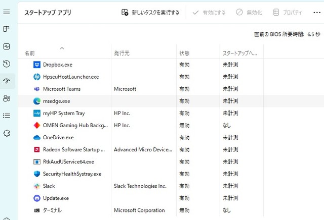Open the Processes page icon
324x220 pixels.
tap(7, 29)
